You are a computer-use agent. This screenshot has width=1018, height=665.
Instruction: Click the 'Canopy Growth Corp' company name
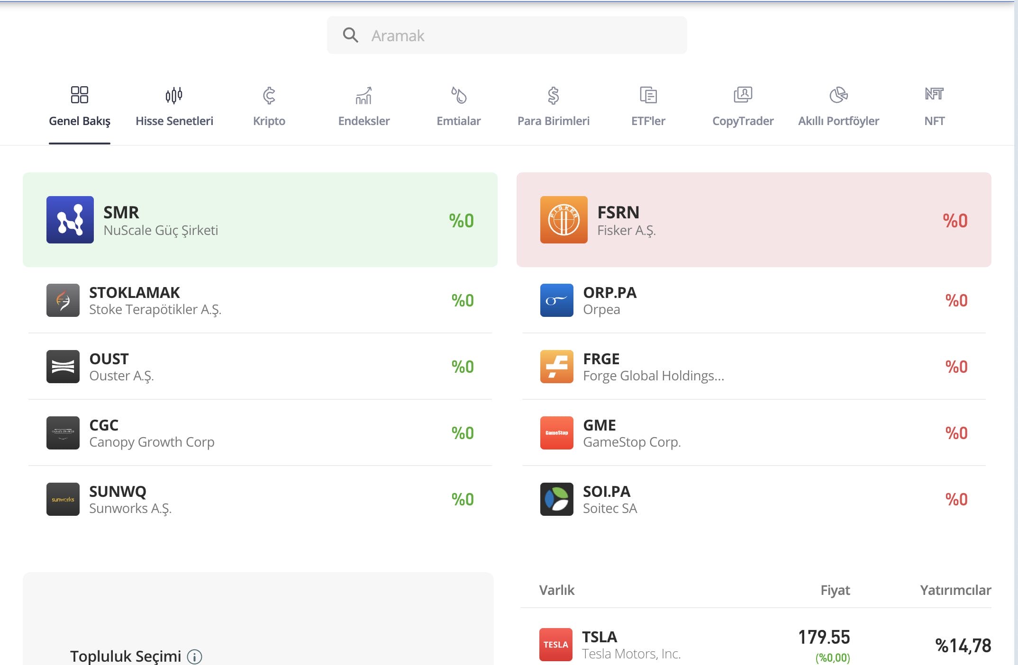152,442
